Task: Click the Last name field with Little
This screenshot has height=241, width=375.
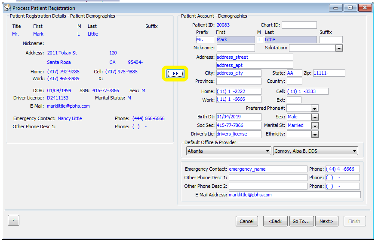Action: pyautogui.click(x=291, y=39)
